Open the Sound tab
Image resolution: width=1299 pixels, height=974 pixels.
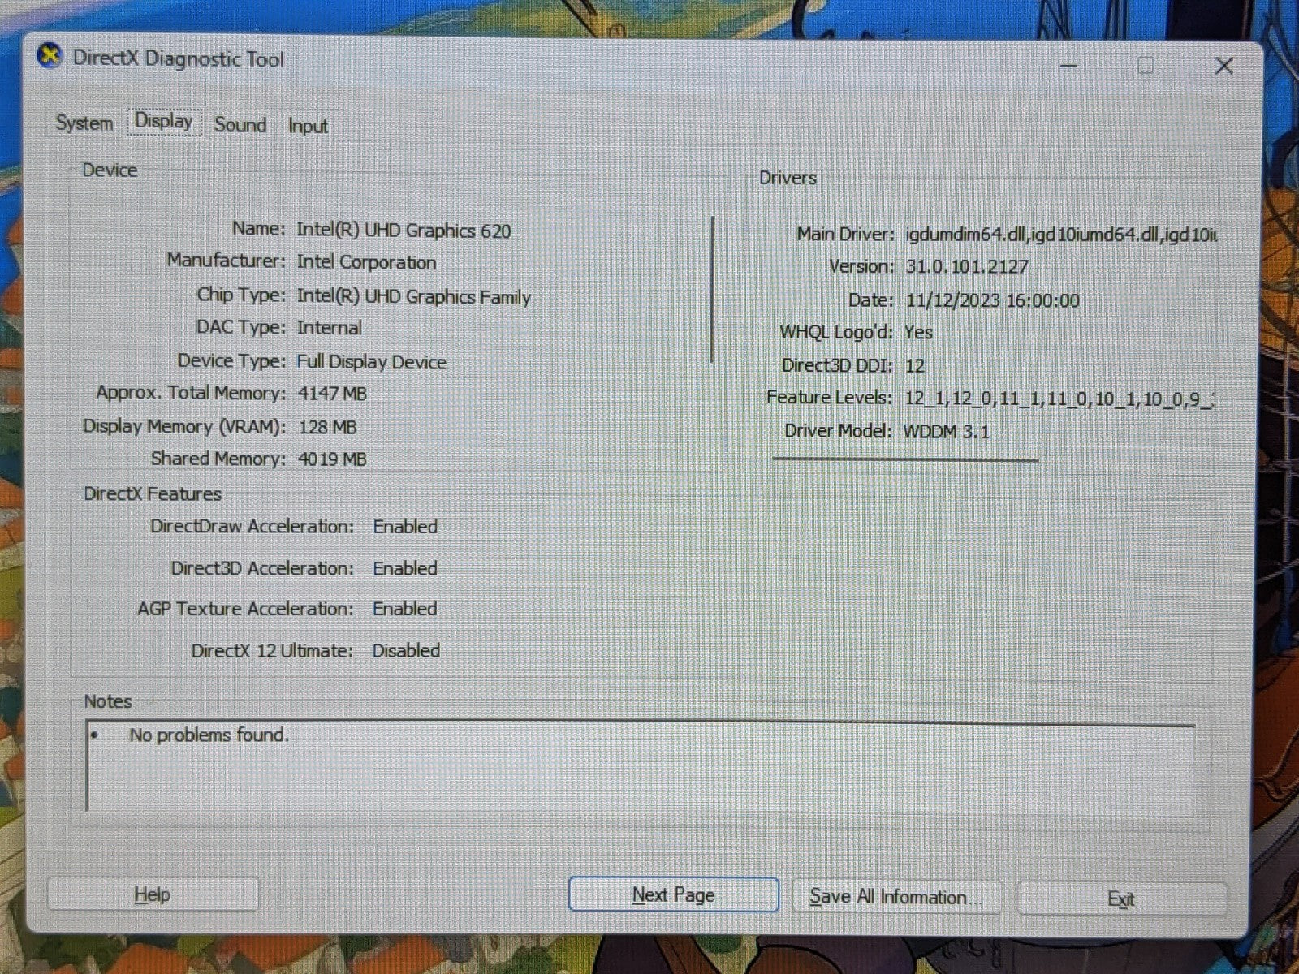pyautogui.click(x=240, y=125)
